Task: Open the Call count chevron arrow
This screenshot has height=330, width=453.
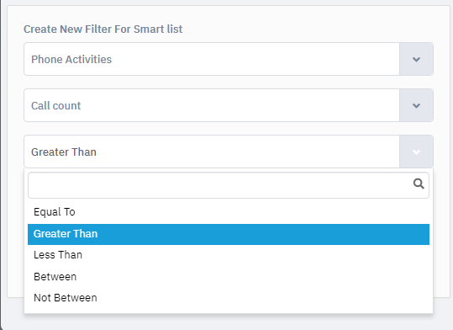Action: [x=416, y=106]
